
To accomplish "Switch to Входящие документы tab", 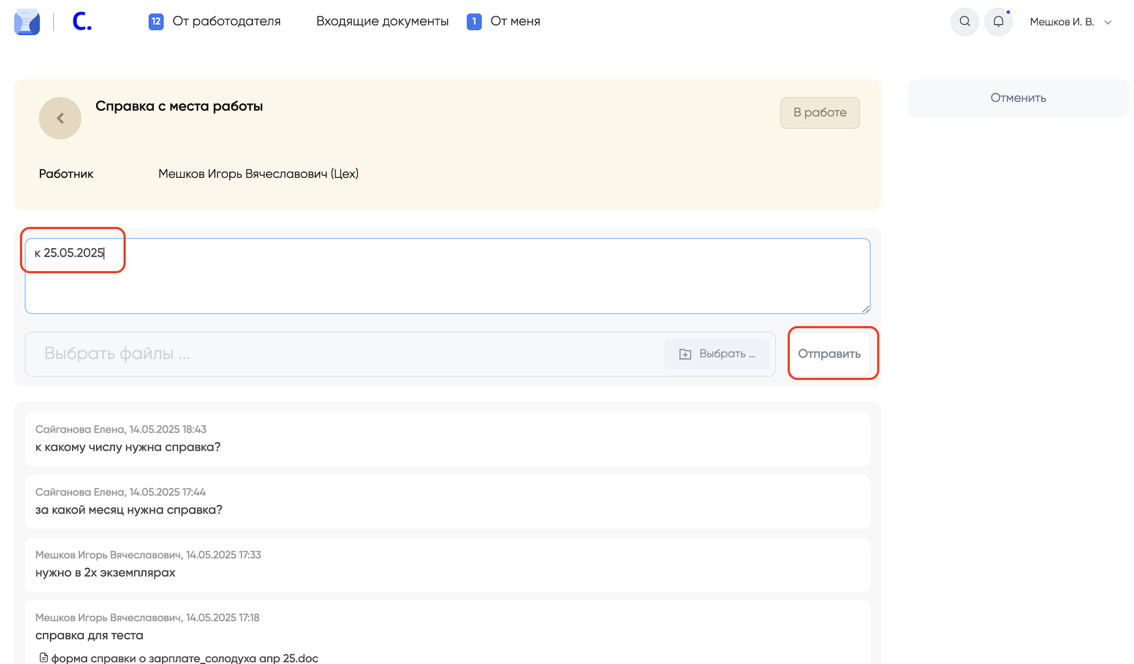I will point(382,22).
